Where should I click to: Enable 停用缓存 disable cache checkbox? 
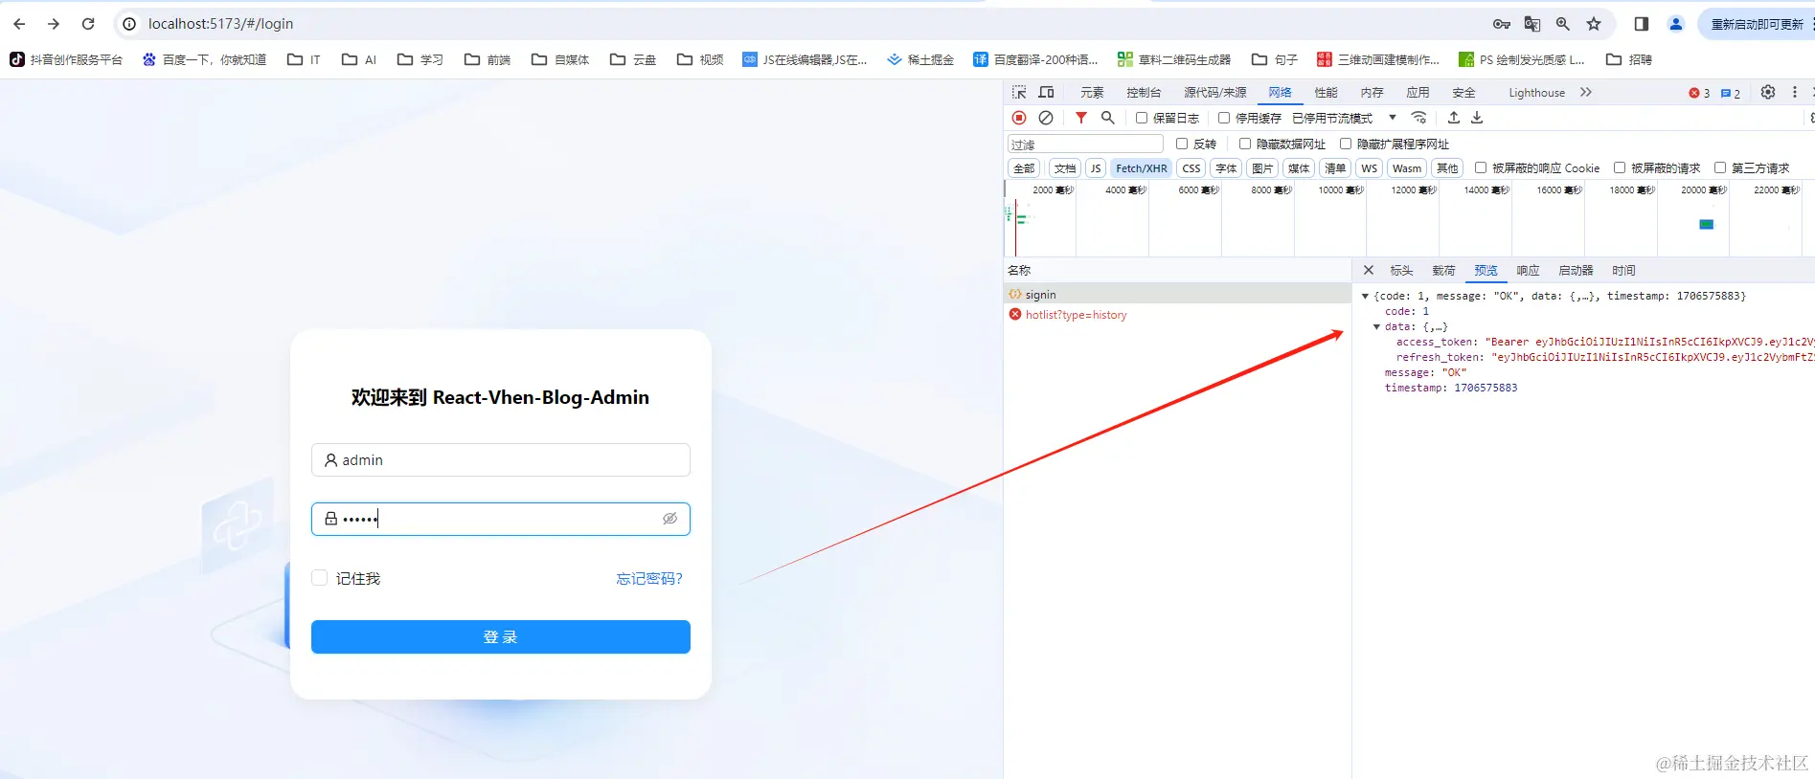pos(1224,118)
